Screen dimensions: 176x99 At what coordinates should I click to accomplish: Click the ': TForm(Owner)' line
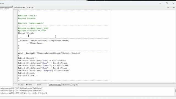pos(35,43)
